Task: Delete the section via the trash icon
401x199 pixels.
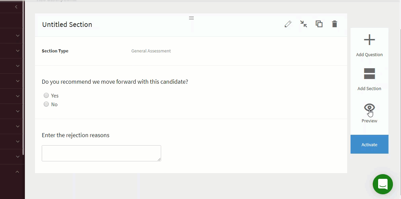Action: point(334,24)
